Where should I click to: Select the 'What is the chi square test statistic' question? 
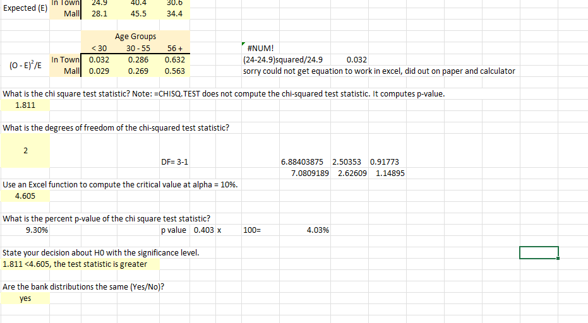pos(224,93)
